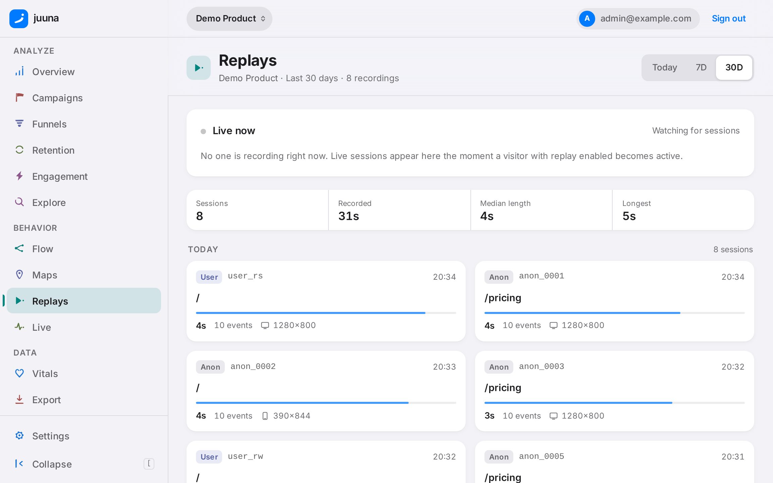Select the 30D range tab

734,67
